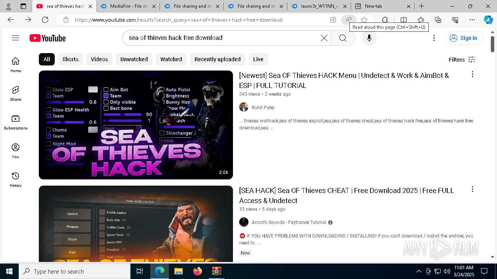Select the Live filter chip
This screenshot has height=279, width=497.
(x=258, y=59)
